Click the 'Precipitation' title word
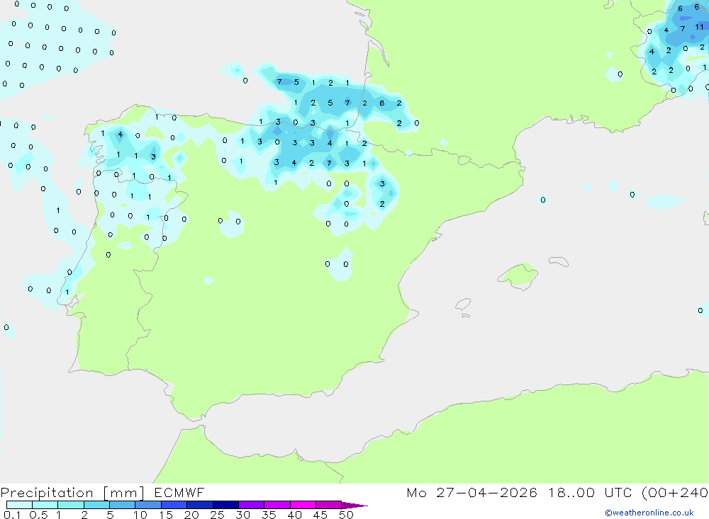 pyautogui.click(x=47, y=493)
